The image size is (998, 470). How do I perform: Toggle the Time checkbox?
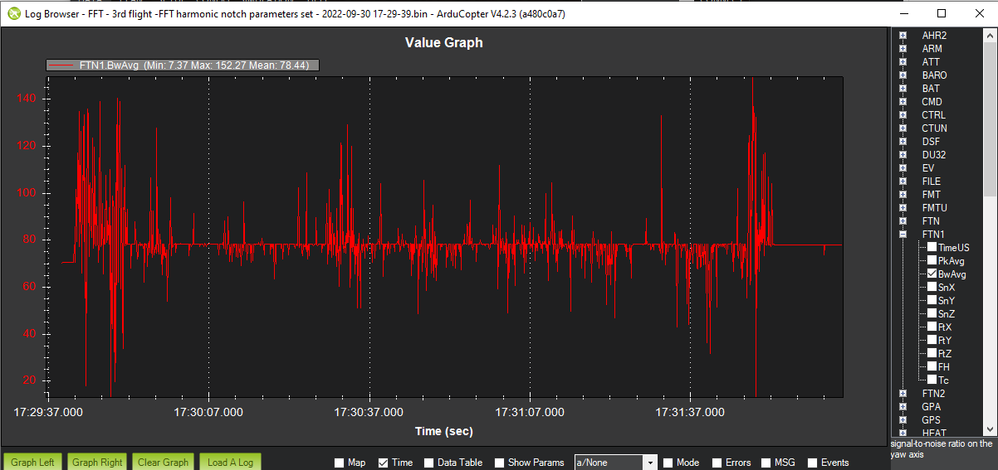tap(383, 463)
